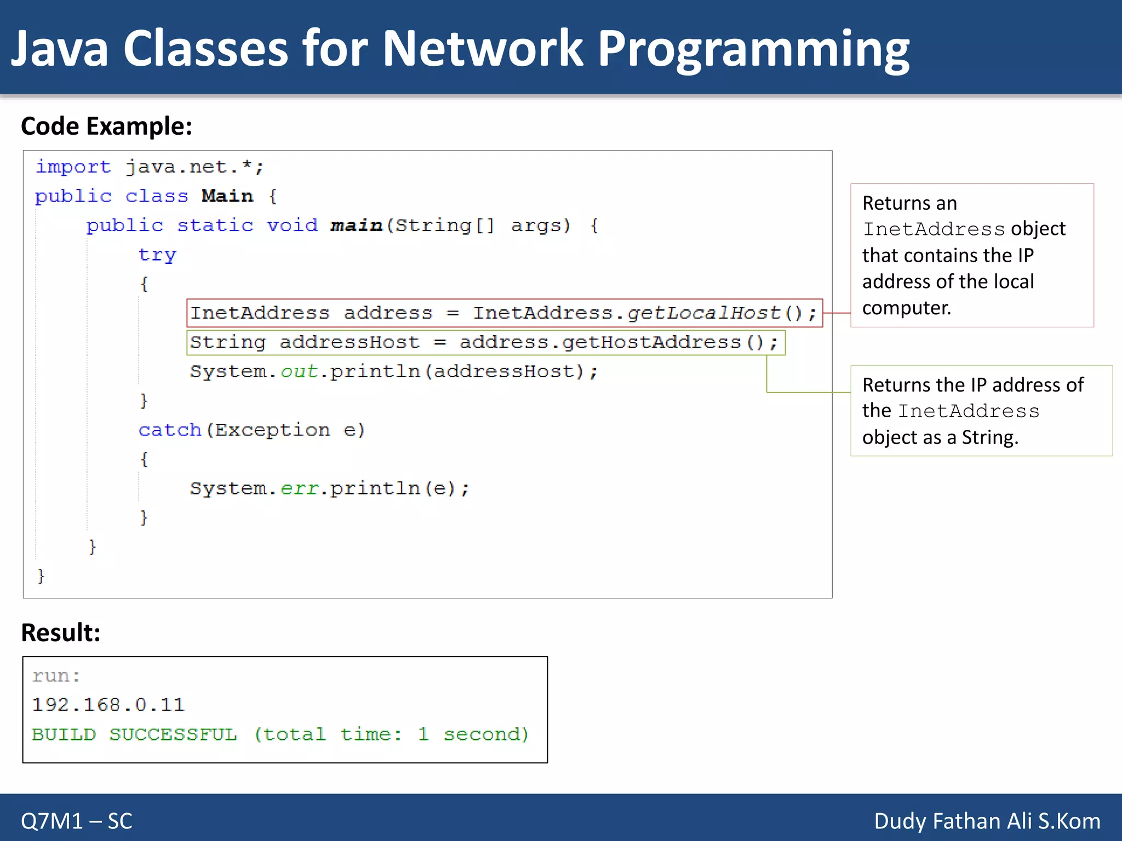Click the 'try' keyword in the code
Image resolution: width=1122 pixels, height=841 pixels.
pos(157,255)
